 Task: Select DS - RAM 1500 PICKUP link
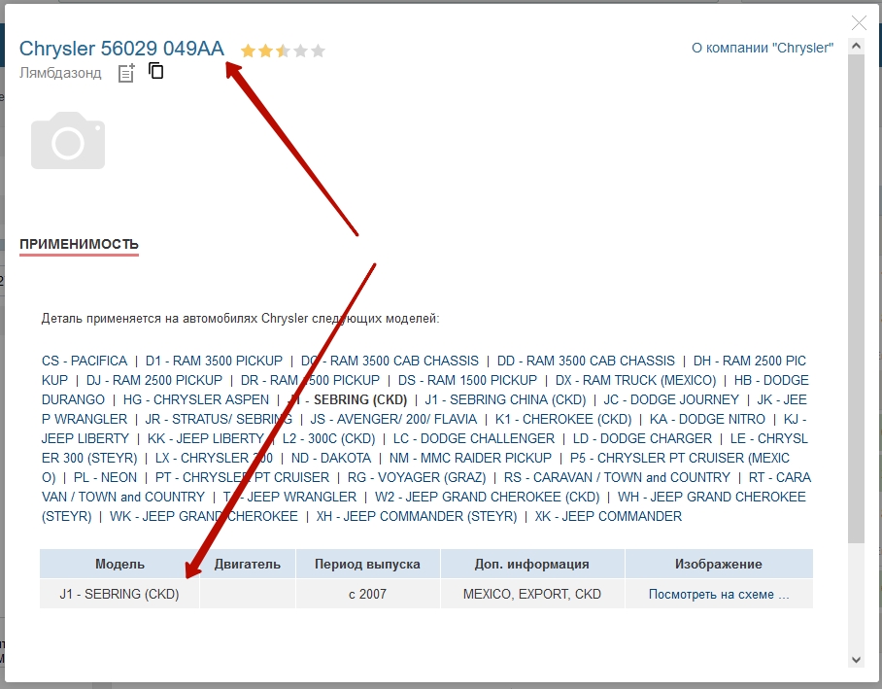point(467,381)
